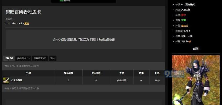Select the Darkcaller Yanka English name text
The height and width of the screenshot is (105, 222).
click(15, 23)
